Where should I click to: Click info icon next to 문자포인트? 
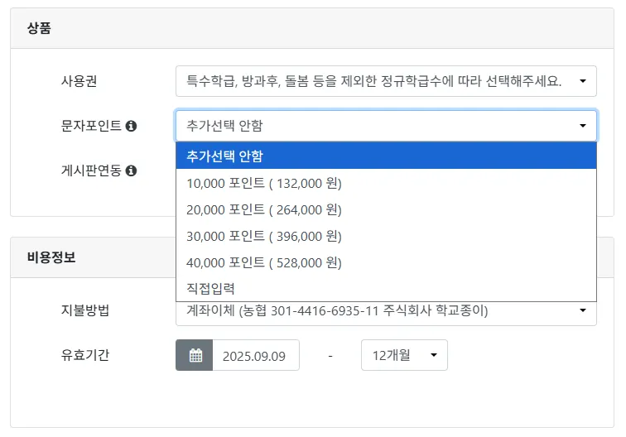pyautogui.click(x=131, y=126)
